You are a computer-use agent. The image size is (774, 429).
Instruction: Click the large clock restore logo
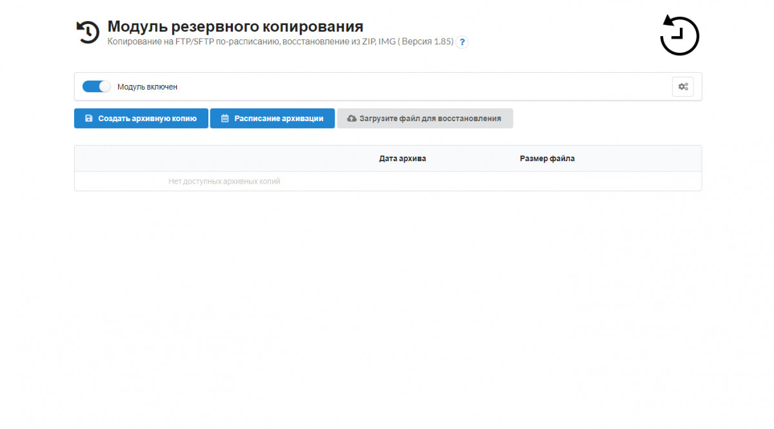pyautogui.click(x=679, y=35)
